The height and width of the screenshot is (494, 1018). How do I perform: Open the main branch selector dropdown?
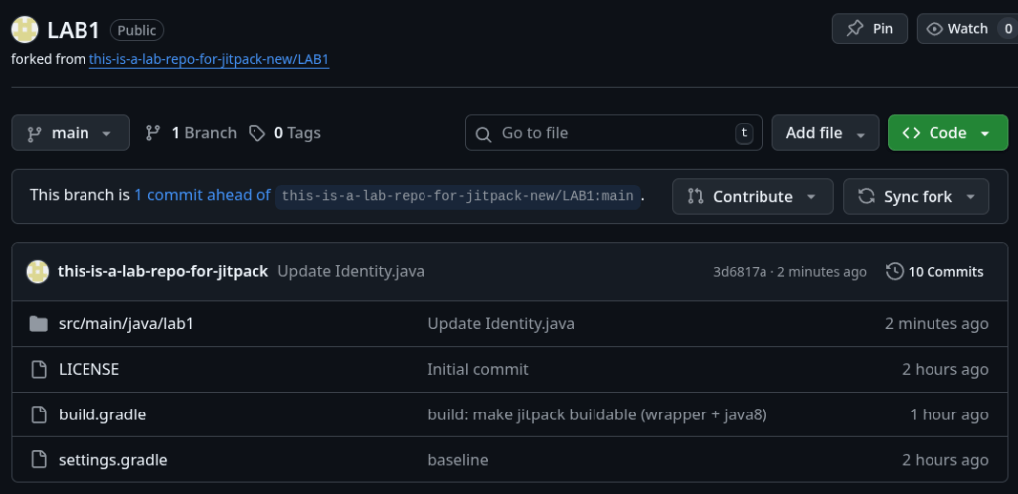pos(71,133)
